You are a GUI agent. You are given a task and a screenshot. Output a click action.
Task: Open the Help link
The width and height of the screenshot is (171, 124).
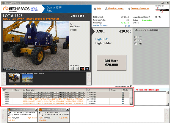pos(99,9)
